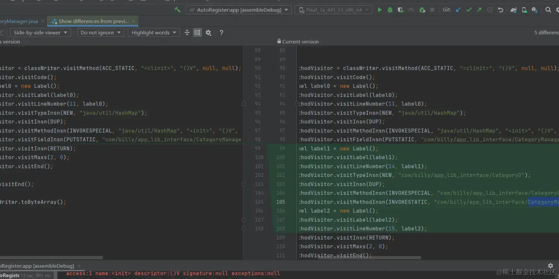Close the Show differences tab

click(134, 21)
